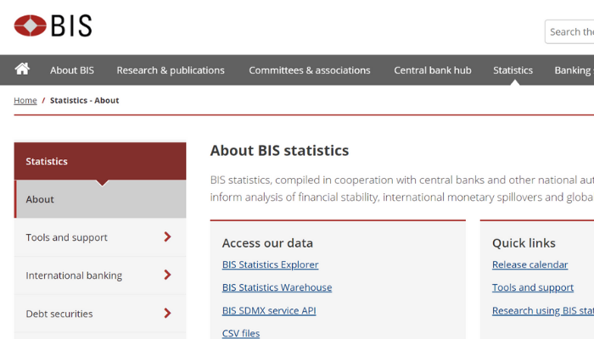594x339 pixels.
Task: Open Central bank hub menu
Action: (433, 70)
